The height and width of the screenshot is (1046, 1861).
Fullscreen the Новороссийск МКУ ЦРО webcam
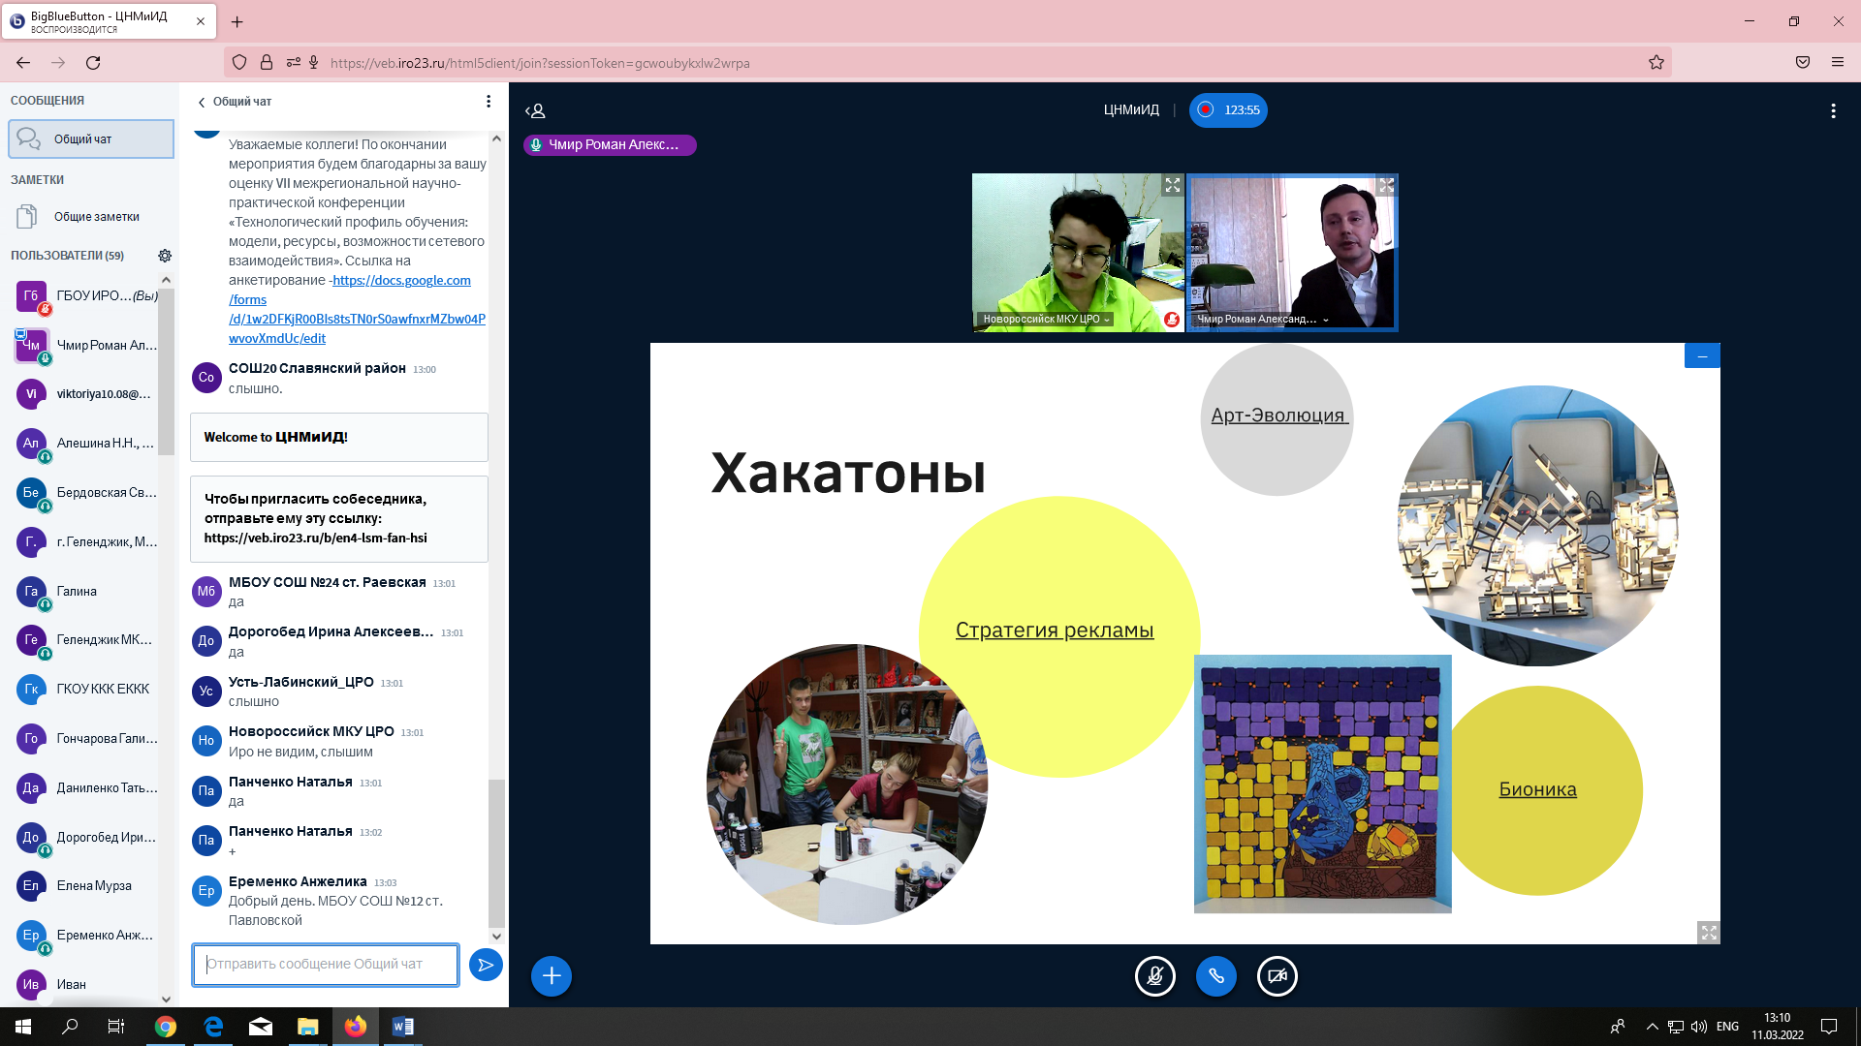pyautogui.click(x=1172, y=185)
